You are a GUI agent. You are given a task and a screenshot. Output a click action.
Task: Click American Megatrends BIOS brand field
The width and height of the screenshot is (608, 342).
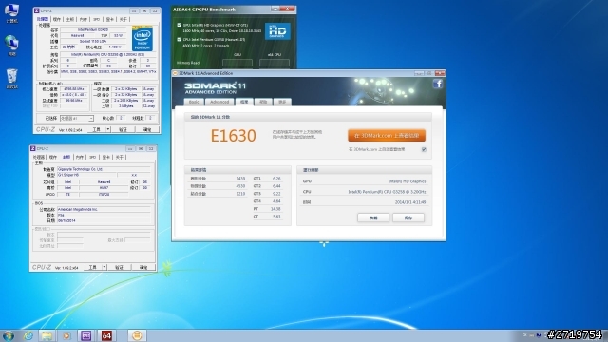pos(104,209)
